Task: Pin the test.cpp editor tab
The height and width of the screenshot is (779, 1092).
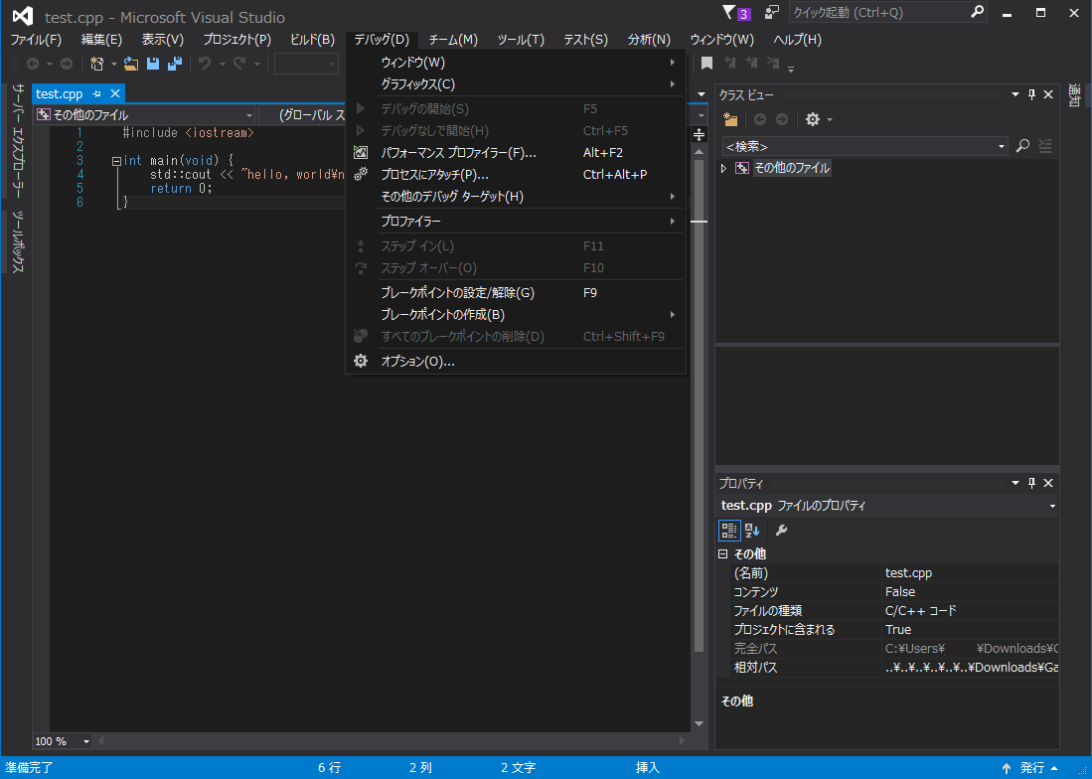Action: click(97, 93)
